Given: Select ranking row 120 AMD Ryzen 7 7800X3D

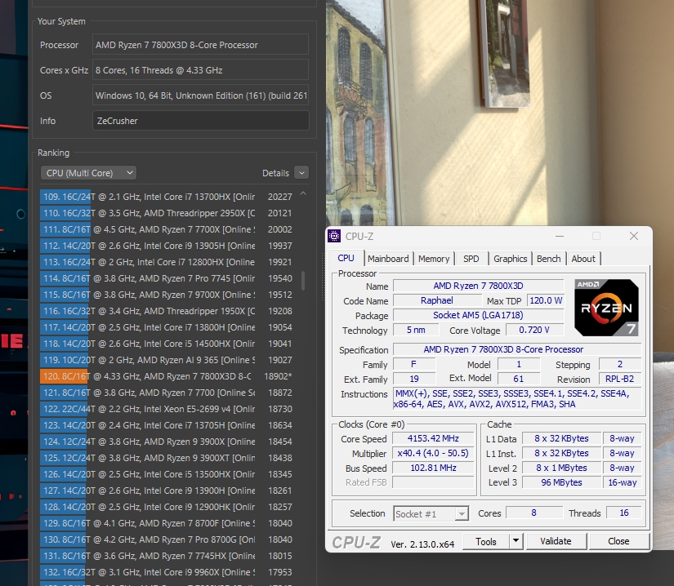Looking at the screenshot, I should coord(167,376).
